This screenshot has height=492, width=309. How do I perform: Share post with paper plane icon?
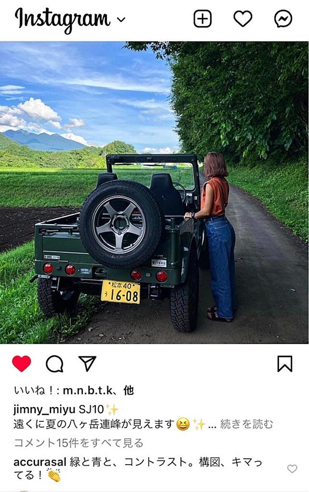[x=87, y=364]
